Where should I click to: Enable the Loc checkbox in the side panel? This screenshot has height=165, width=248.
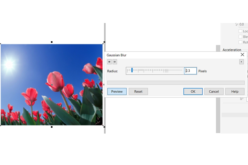click(x=240, y=31)
